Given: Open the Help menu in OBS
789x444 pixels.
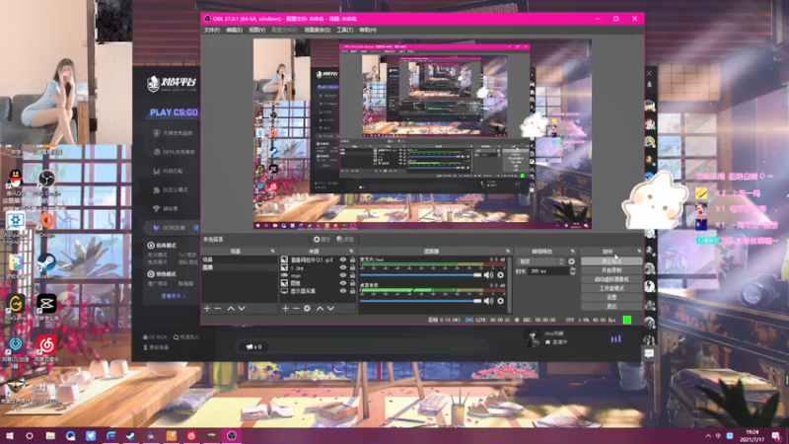Looking at the screenshot, I should coord(368,30).
